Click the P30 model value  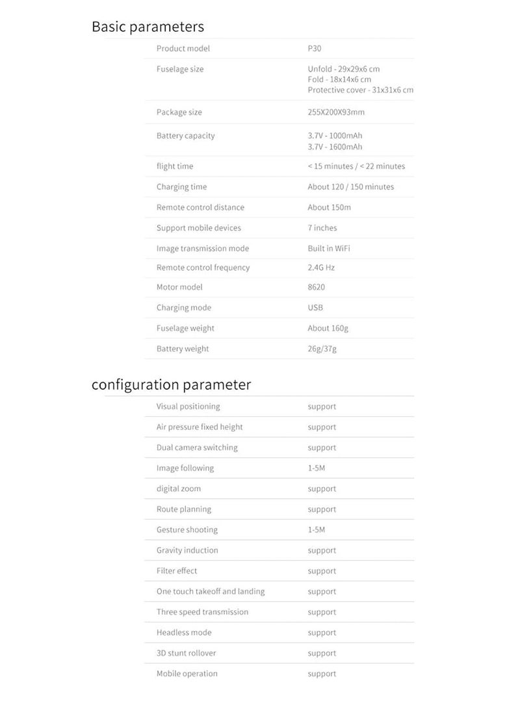click(314, 49)
